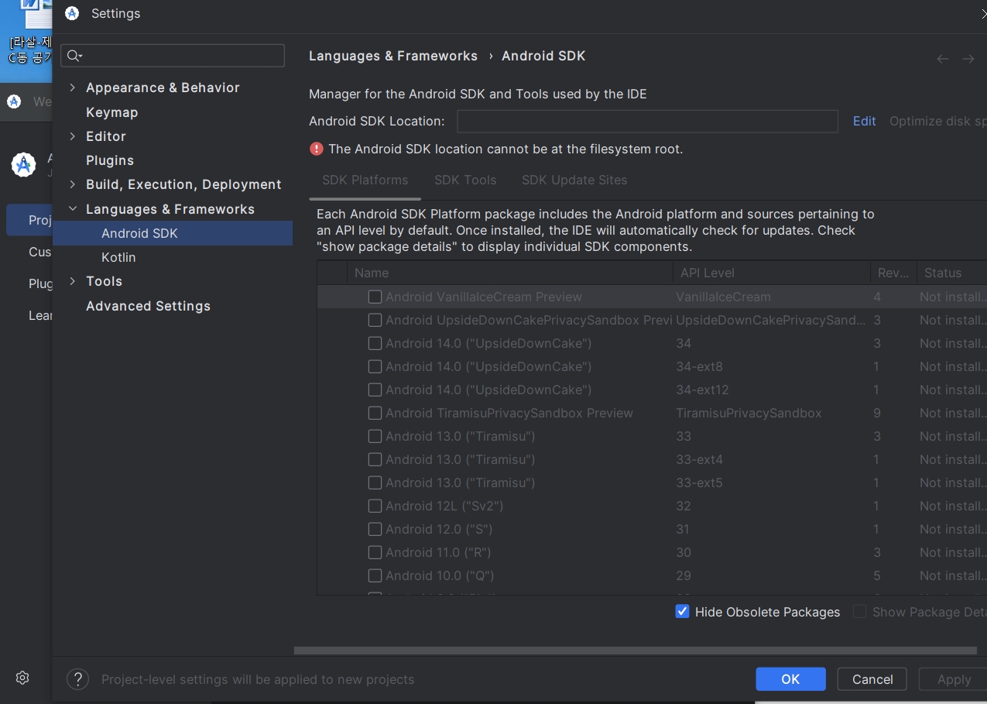987x704 pixels.
Task: Select Plugins in settings tree
Action: click(x=110, y=160)
